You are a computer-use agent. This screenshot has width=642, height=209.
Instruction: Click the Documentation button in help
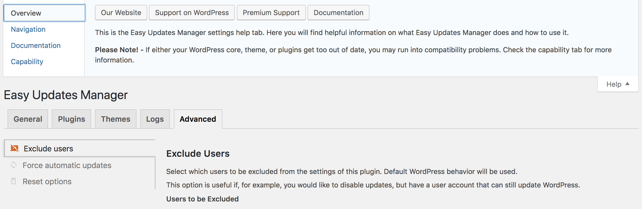(338, 13)
